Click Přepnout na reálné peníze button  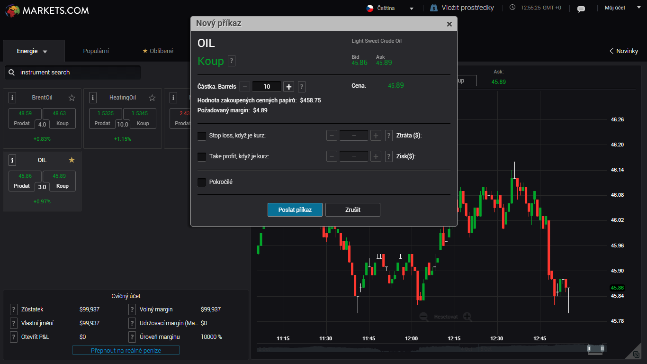pos(126,350)
